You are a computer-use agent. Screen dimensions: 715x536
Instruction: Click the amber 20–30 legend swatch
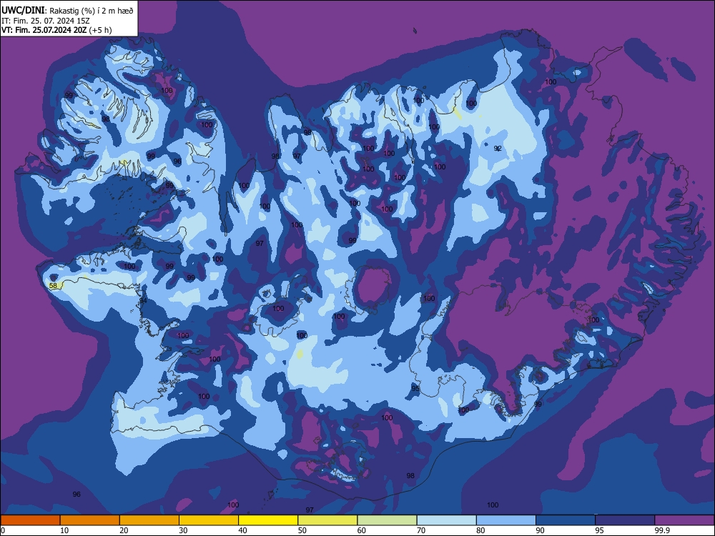(149, 520)
